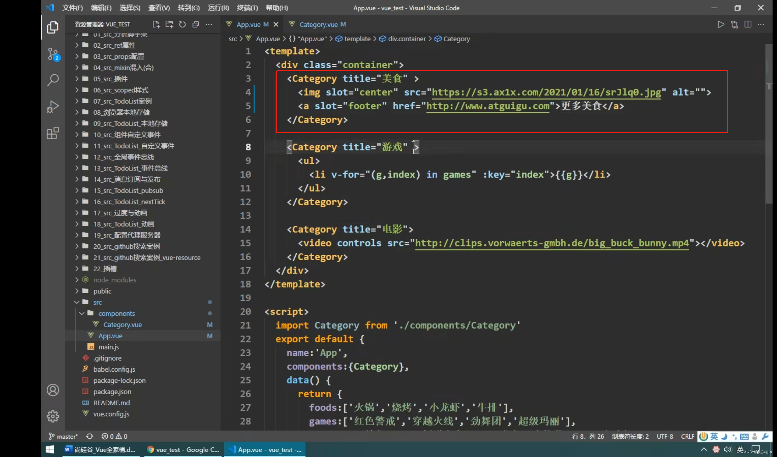Open the Explorer view in activity bar
This screenshot has height=457, width=777.
click(x=53, y=28)
